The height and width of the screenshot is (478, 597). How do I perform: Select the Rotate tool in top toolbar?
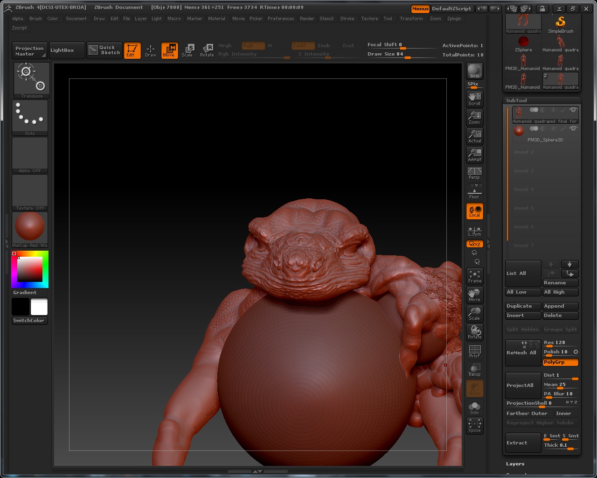point(207,50)
